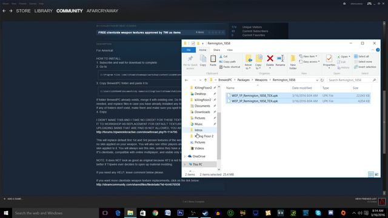The height and width of the screenshot is (218, 388).
Task: Open AFARCRYAWAY profile menu in Steam
Action: 102,11
